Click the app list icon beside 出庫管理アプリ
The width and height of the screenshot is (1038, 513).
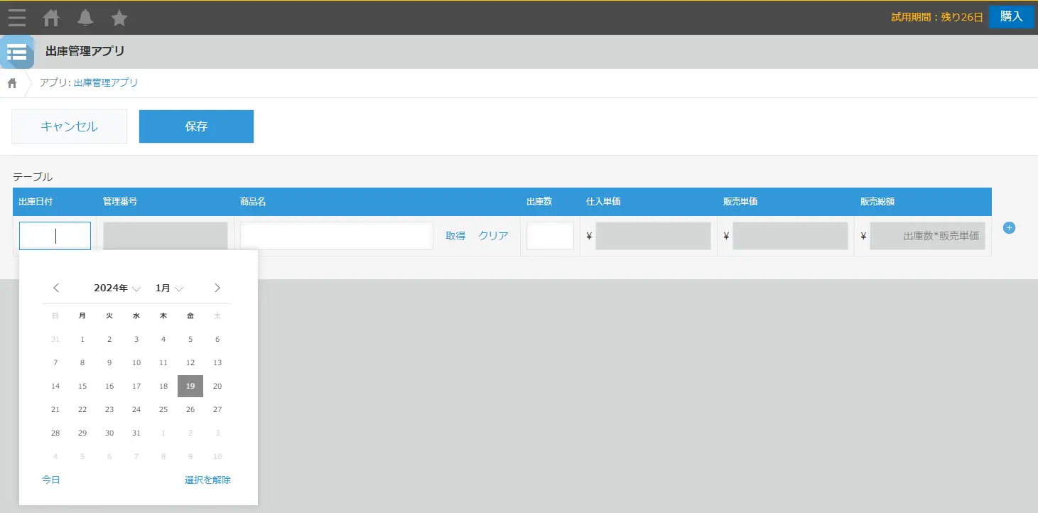click(16, 52)
